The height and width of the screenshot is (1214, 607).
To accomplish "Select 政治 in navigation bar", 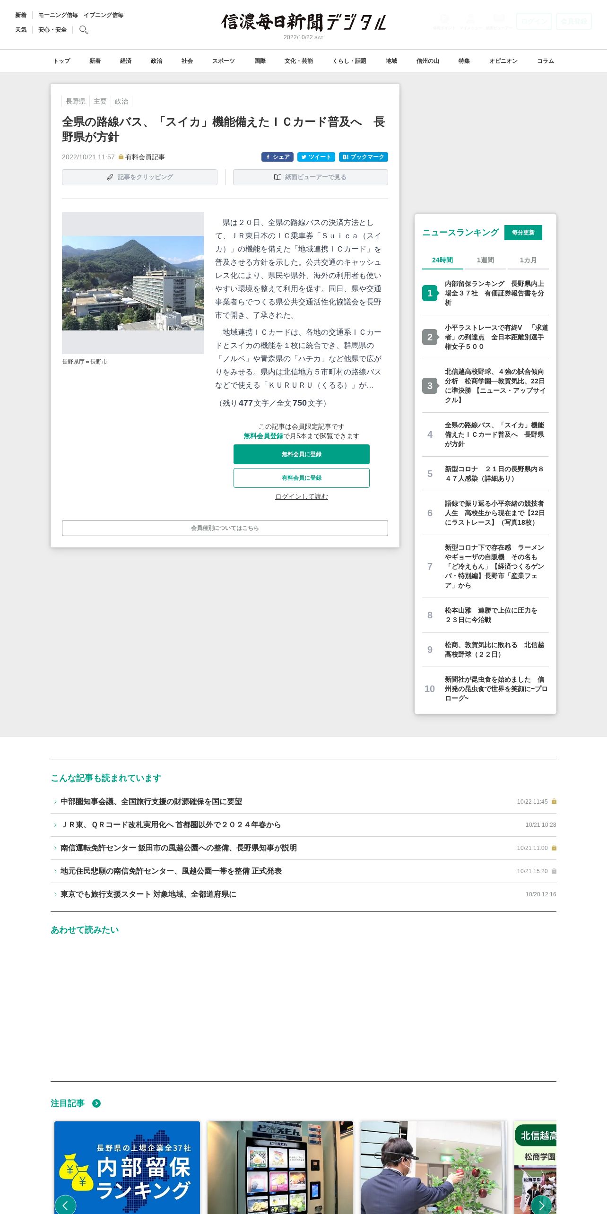I will pos(156,61).
